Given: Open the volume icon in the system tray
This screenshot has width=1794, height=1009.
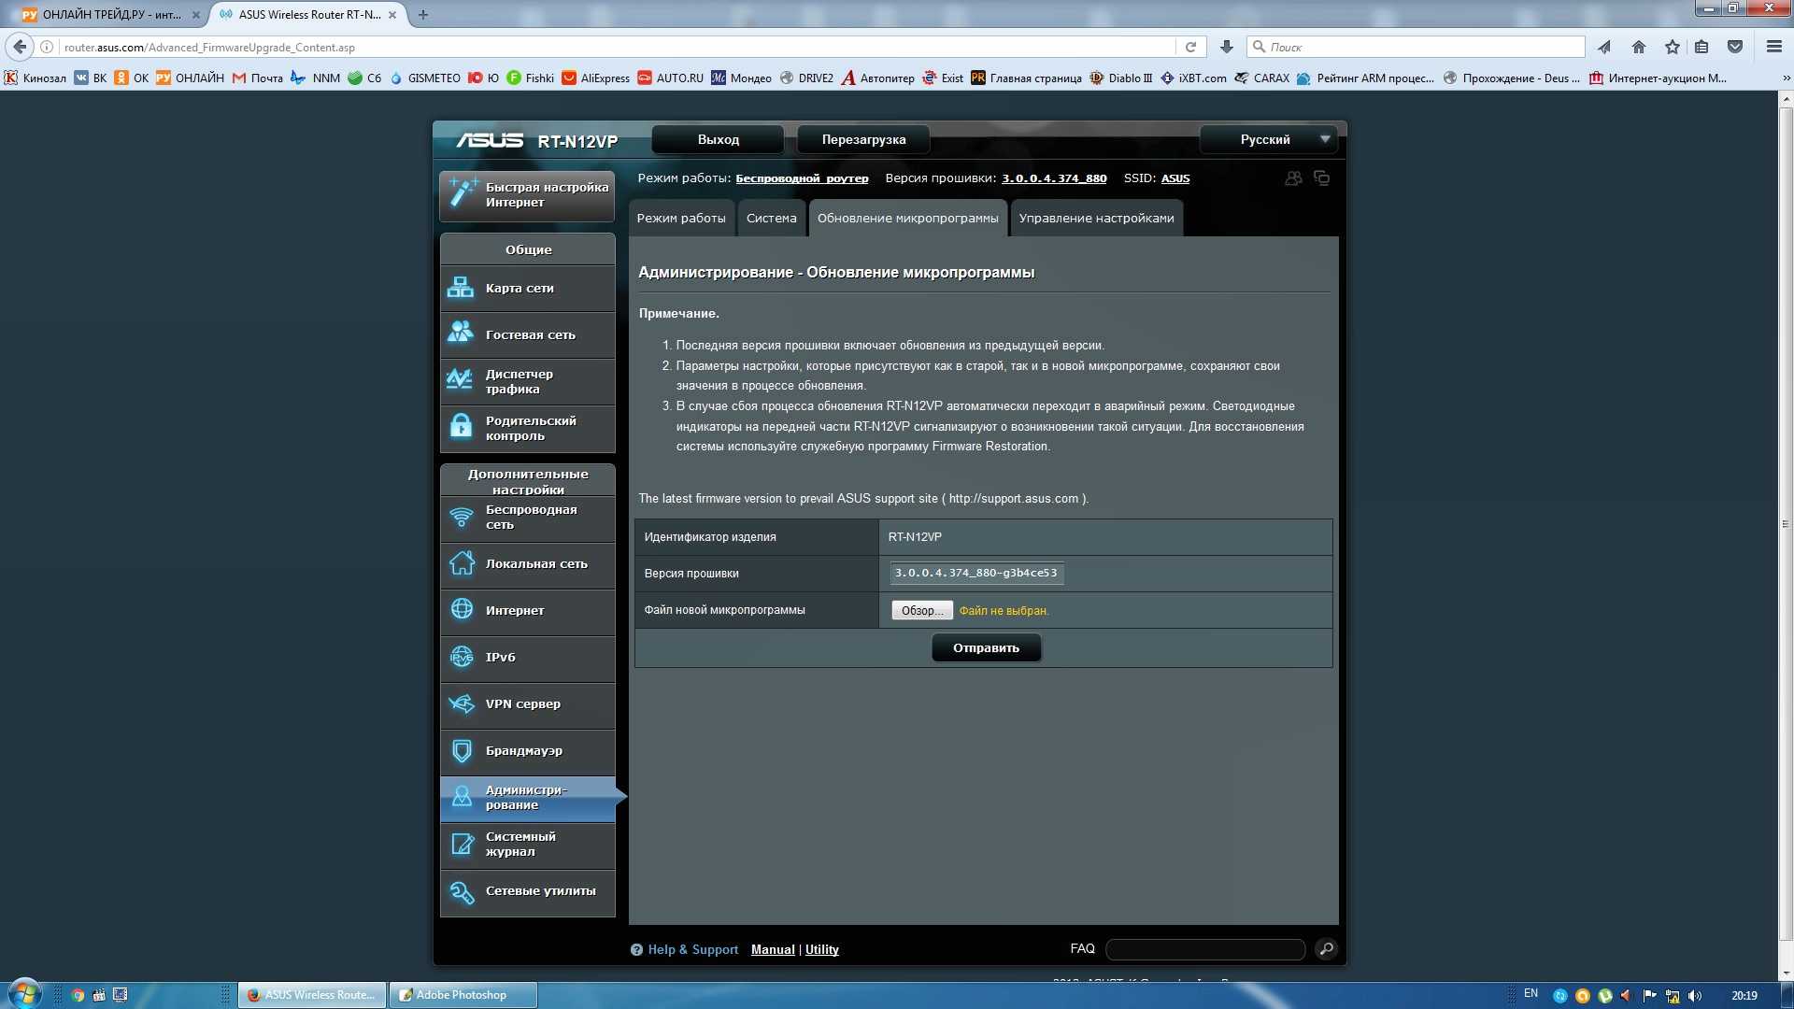Looking at the screenshot, I should (1694, 996).
